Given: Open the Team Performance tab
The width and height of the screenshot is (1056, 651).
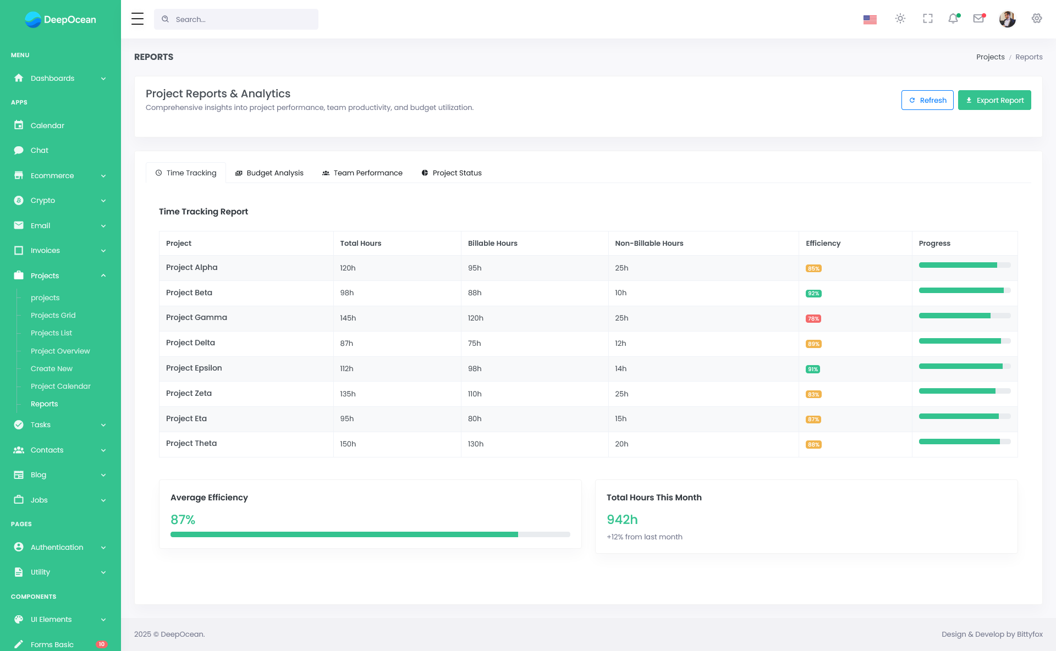Looking at the screenshot, I should point(362,173).
